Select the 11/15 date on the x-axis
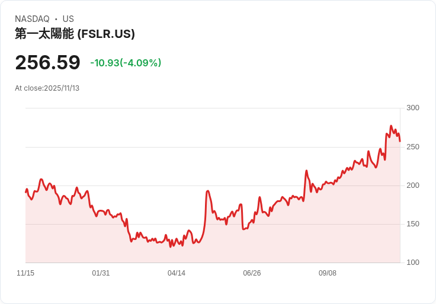The image size is (436, 304). pos(25,273)
